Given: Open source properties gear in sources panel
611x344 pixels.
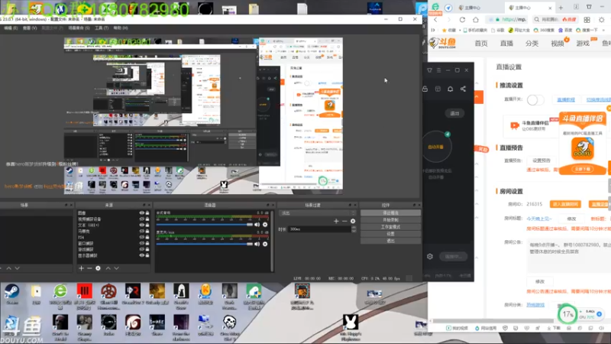Looking at the screenshot, I should [99, 268].
